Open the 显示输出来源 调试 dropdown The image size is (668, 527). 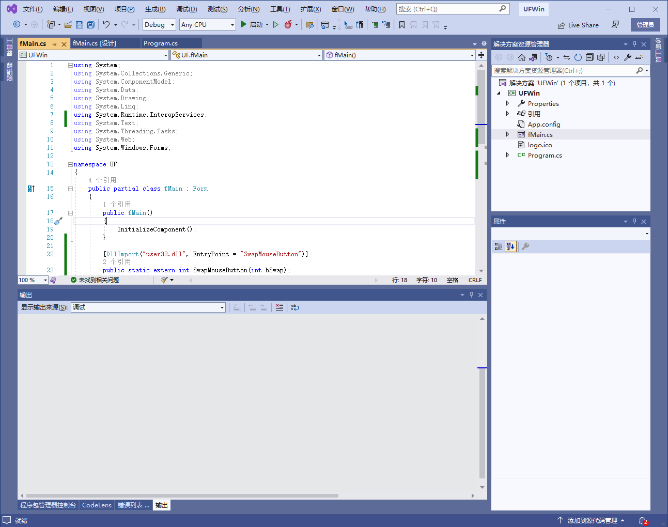[148, 307]
